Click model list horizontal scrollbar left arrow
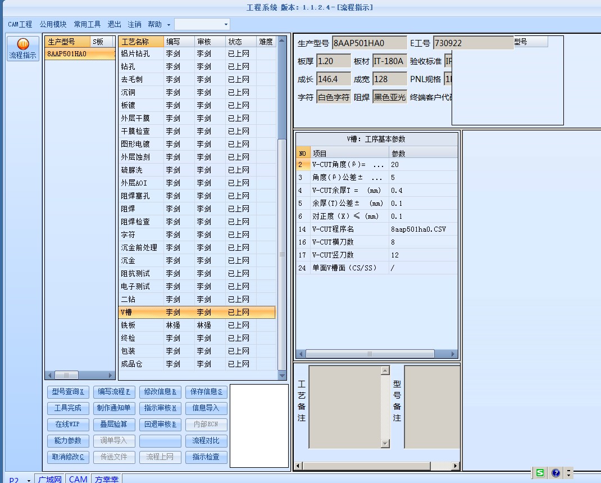This screenshot has height=483, width=601. pos(50,375)
